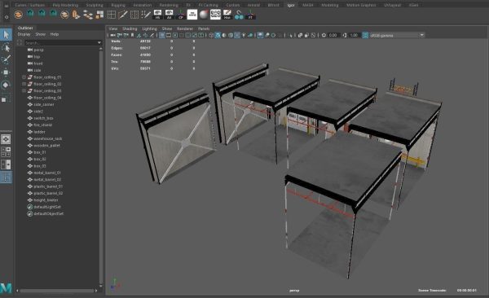Open the viewport Renderer menu
Screen dimensions: 489x298
(x=185, y=28)
